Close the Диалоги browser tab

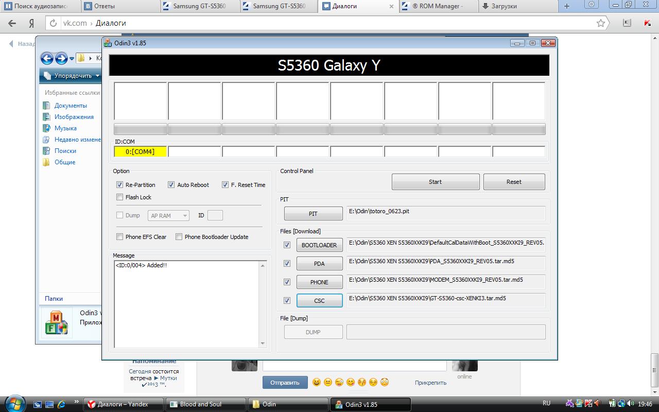coord(391,7)
